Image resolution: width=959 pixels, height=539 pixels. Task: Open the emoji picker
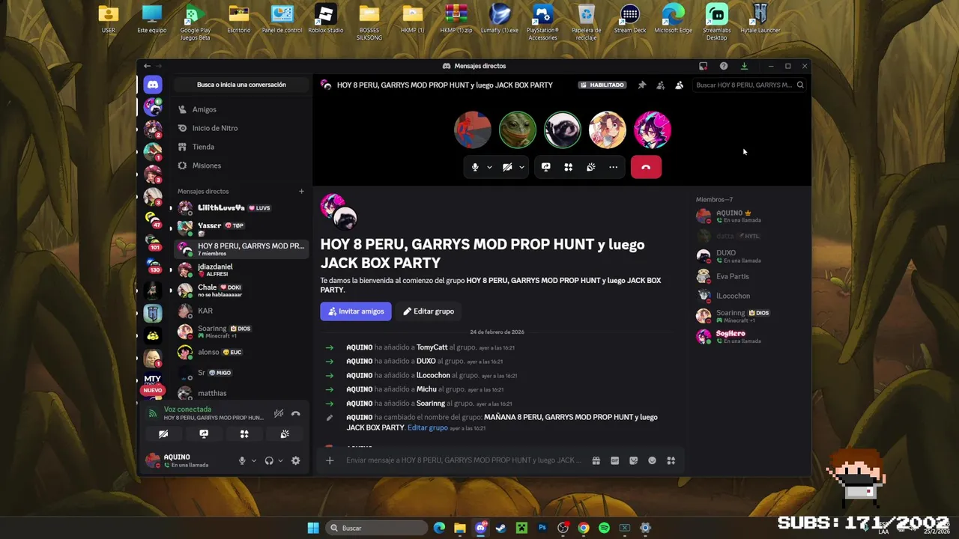[x=652, y=460]
